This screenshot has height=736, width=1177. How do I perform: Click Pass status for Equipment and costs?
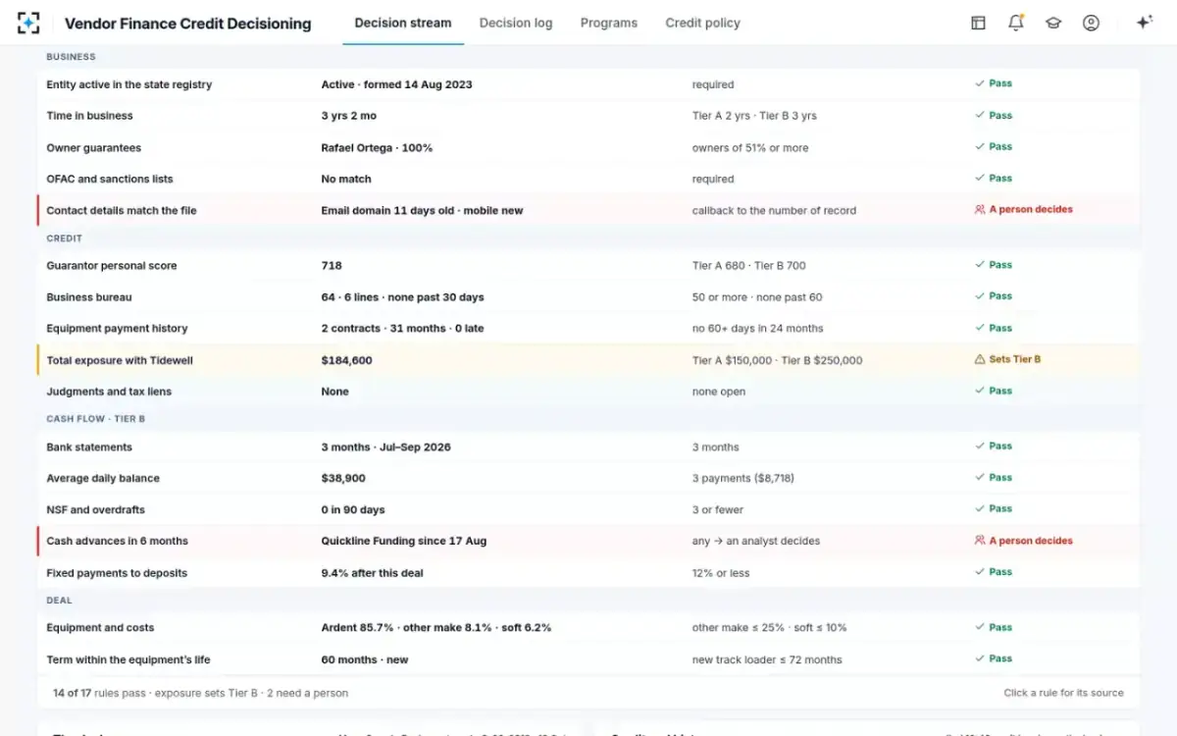(x=994, y=626)
